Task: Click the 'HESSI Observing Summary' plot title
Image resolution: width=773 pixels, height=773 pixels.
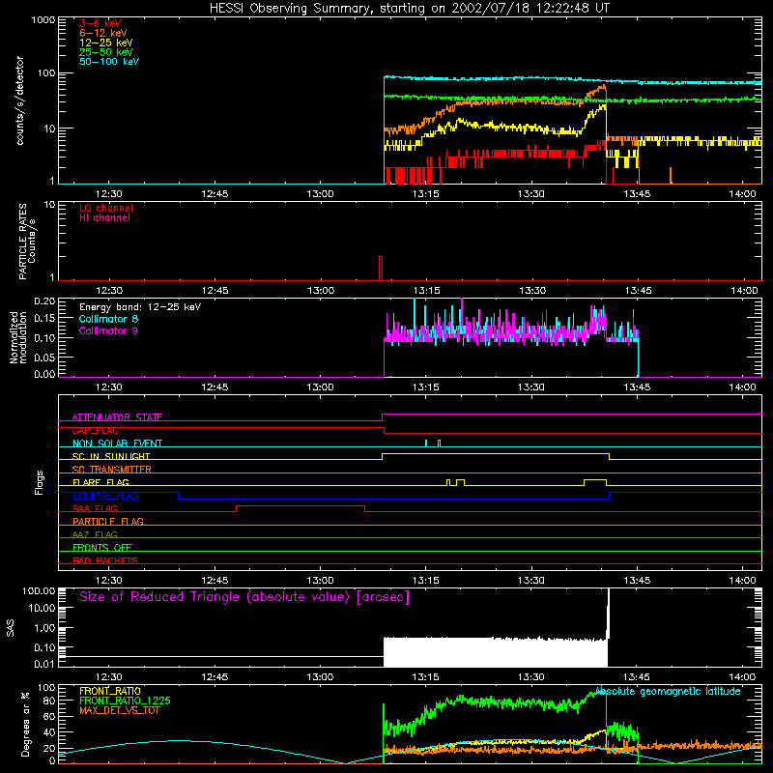Action: pos(410,9)
